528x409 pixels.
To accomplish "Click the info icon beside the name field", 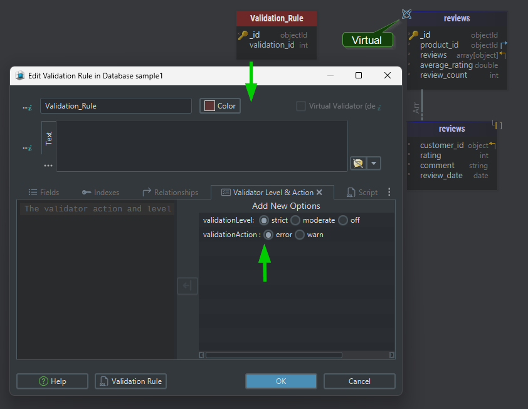I will (x=28, y=107).
